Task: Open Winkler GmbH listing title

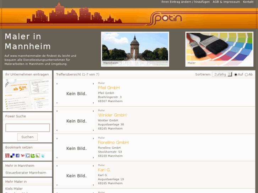Action: pos(112,115)
